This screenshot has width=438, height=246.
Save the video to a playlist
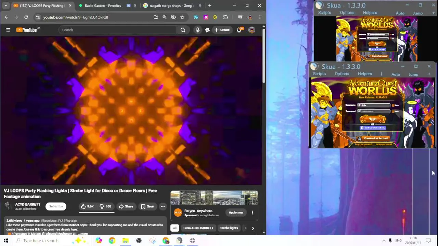point(147,206)
